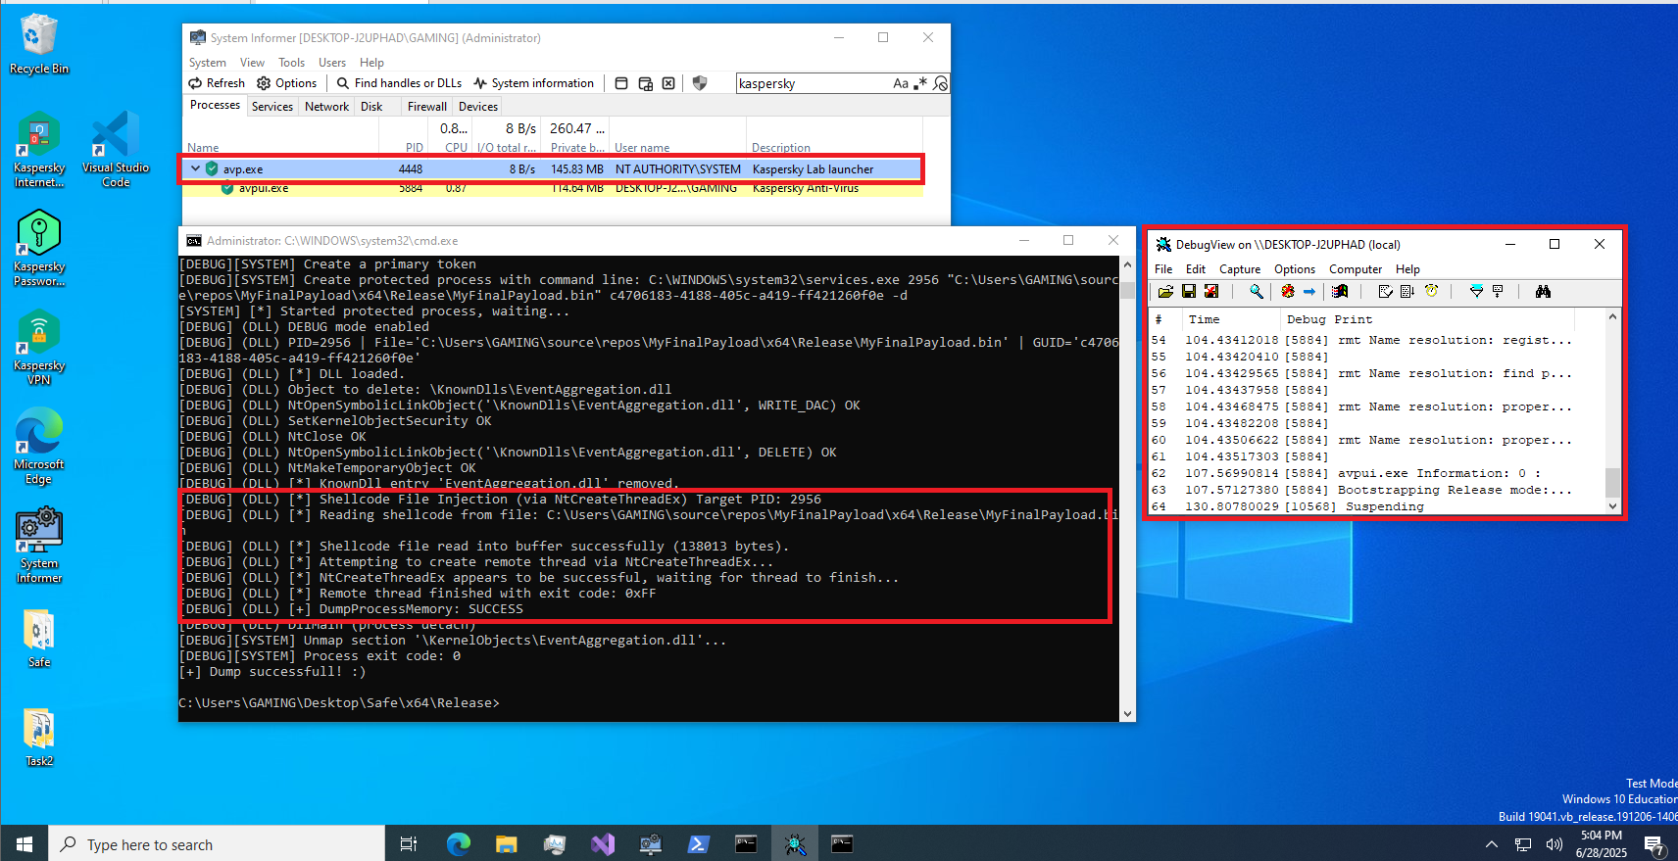Click the PowerShell icon on the taskbar
1678x861 pixels.
(698, 844)
